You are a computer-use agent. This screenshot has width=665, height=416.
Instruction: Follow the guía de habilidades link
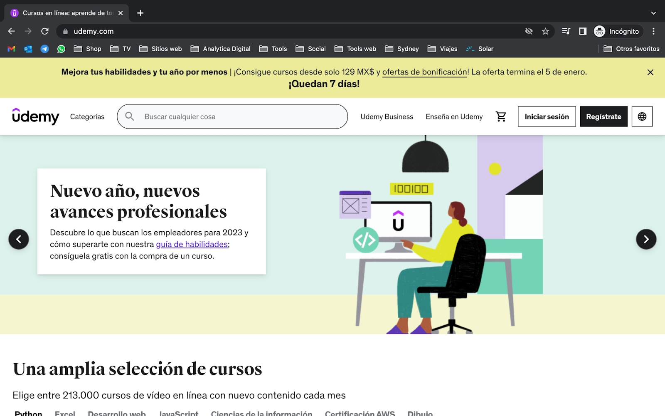pos(192,244)
